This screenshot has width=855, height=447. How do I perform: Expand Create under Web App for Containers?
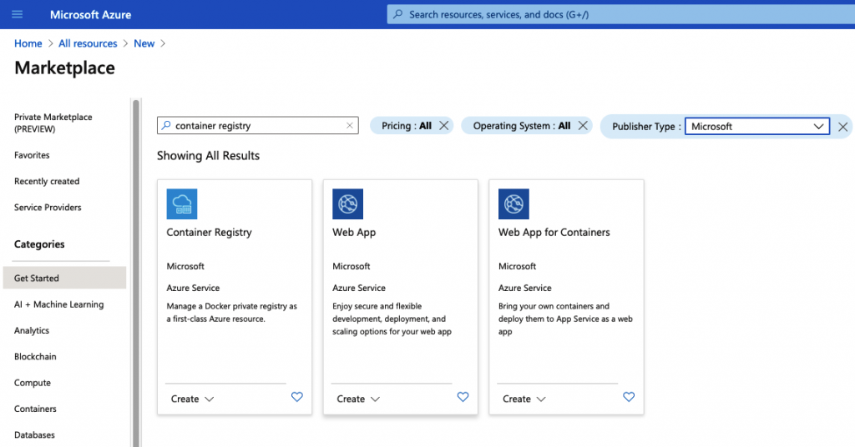524,399
